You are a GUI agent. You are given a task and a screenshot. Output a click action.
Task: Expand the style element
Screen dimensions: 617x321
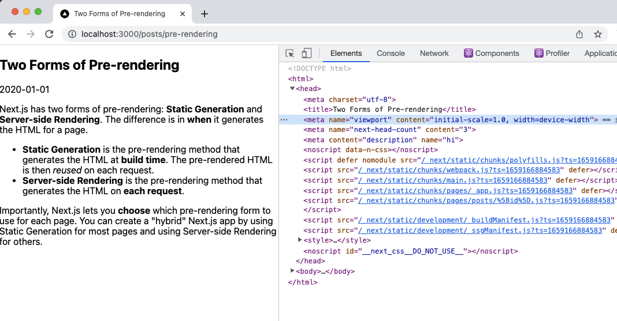(x=300, y=240)
